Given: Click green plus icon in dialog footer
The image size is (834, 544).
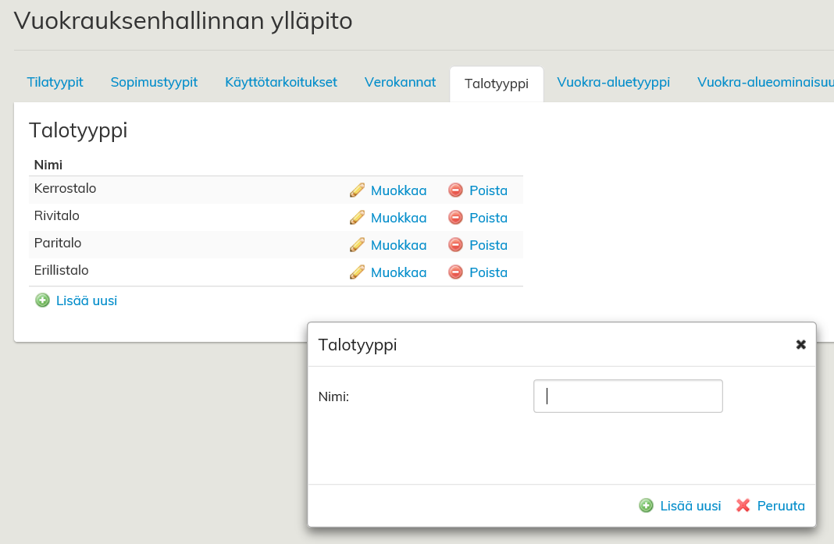Looking at the screenshot, I should click(646, 506).
